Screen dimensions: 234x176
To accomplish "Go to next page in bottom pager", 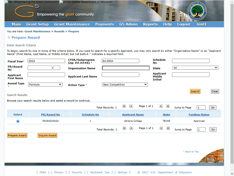I will [x=161, y=128].
